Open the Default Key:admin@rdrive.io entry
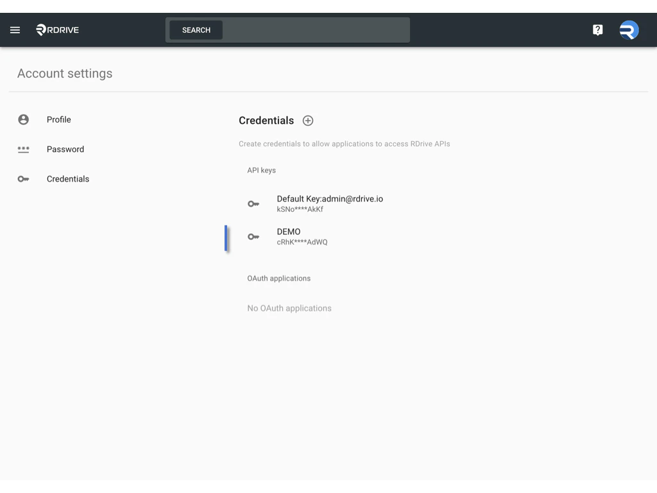 point(330,199)
